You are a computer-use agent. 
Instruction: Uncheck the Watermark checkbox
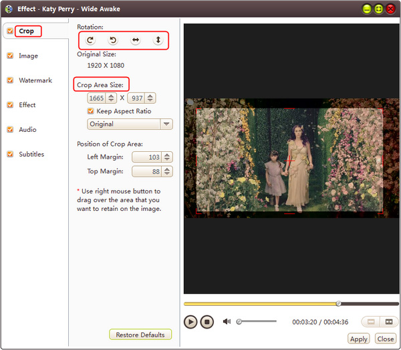(x=10, y=80)
